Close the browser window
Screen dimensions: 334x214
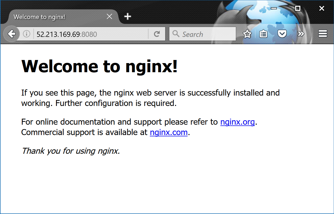click(321, 8)
